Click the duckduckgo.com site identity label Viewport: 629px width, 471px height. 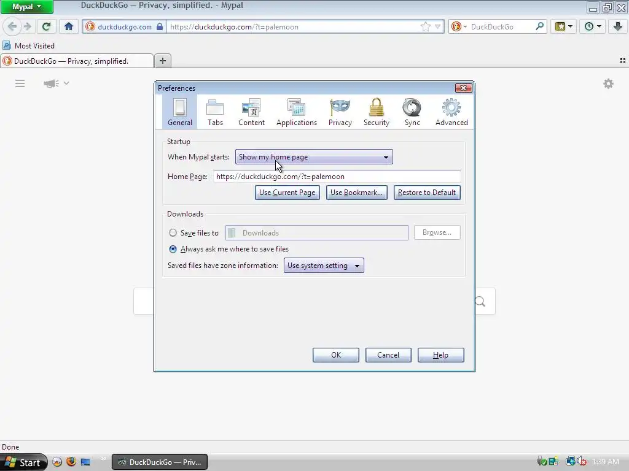pos(124,27)
